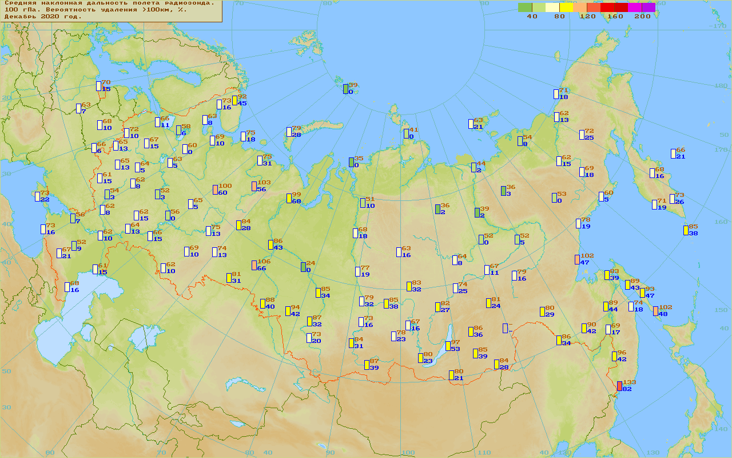Select the station marker with values 103 / 56
The height and width of the screenshot is (458, 732).
tap(254, 186)
